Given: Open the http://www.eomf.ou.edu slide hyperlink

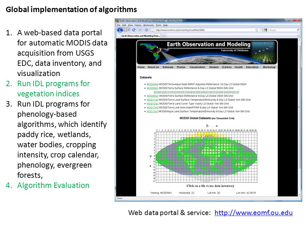Looking at the screenshot, I should coord(253,213).
